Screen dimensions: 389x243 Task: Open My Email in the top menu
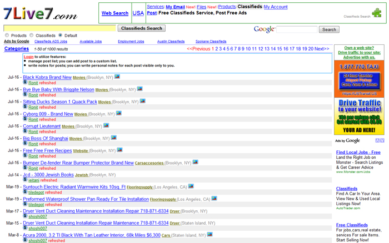pyautogui.click(x=176, y=7)
